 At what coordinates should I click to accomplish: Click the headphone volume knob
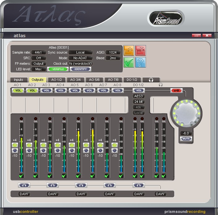tap(186, 113)
